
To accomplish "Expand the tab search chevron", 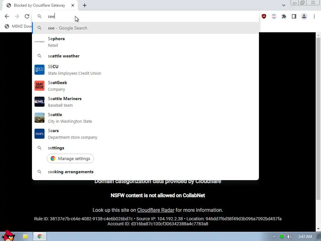I will [x=283, y=5].
